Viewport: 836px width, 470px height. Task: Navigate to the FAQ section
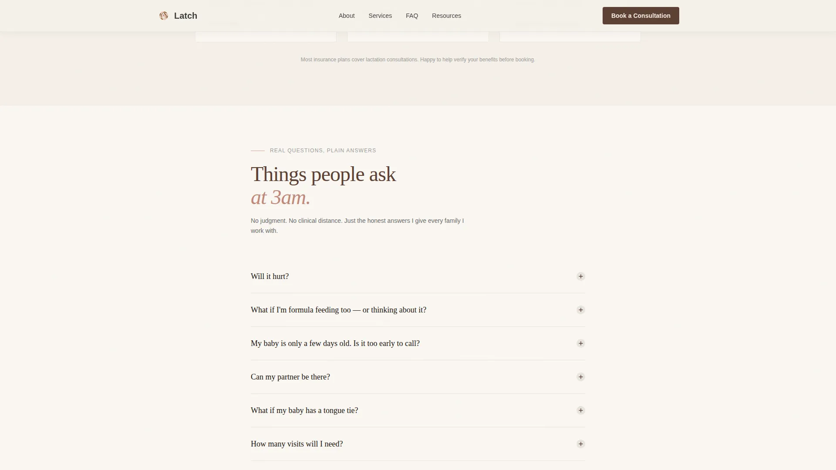[x=412, y=16]
